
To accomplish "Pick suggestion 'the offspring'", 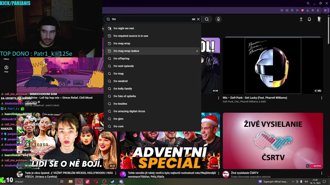I will pos(153,59).
